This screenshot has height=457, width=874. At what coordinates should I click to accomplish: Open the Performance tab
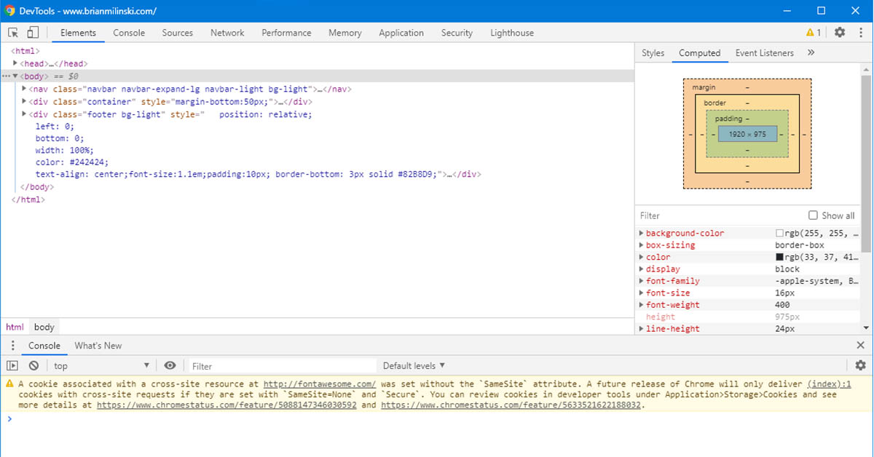click(286, 33)
